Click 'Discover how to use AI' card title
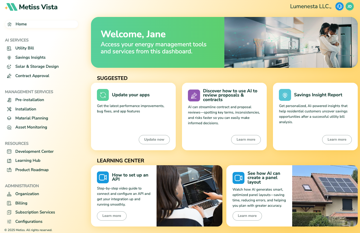Image resolution: width=360 pixels, height=233 pixels. click(x=230, y=95)
